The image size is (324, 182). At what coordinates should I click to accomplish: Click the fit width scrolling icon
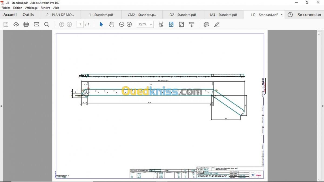click(x=161, y=25)
